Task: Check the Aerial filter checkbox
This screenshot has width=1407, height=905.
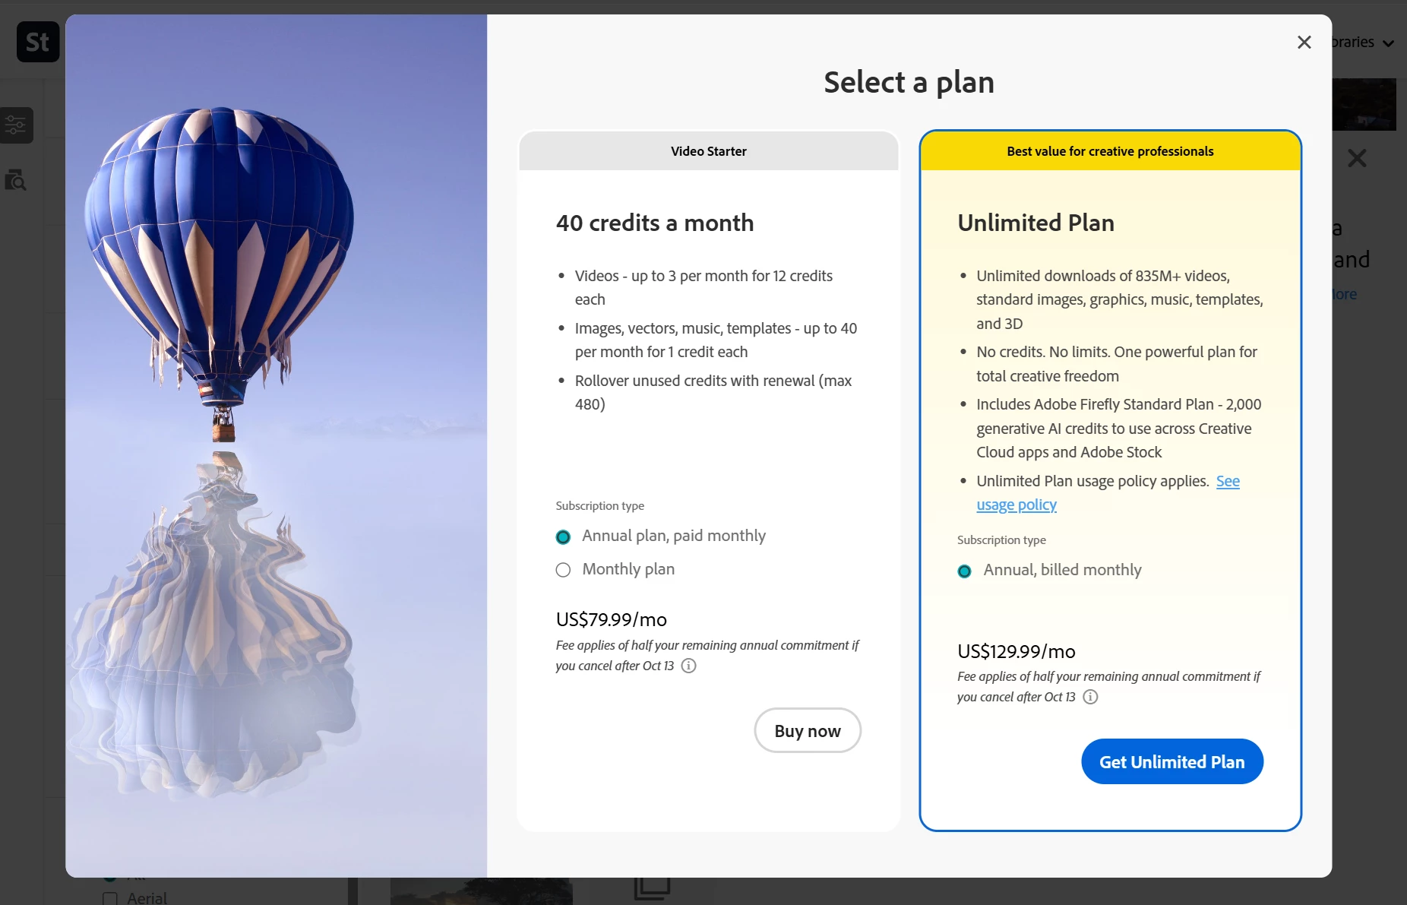Action: pyautogui.click(x=110, y=899)
